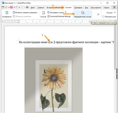Select the Ссылки tab
The width and height of the screenshot is (118, 113).
(x=68, y=7)
